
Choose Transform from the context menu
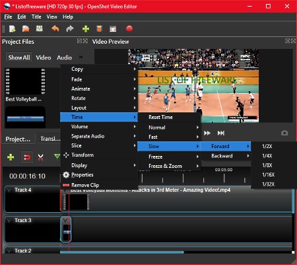[x=99, y=155]
